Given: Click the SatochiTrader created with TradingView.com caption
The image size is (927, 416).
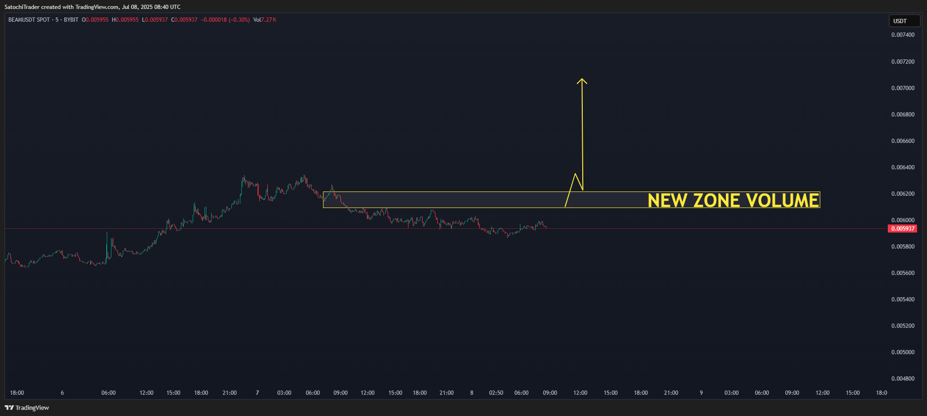Looking at the screenshot, I should pos(93,7).
